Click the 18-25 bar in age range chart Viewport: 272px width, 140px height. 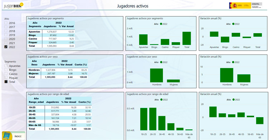(144, 119)
